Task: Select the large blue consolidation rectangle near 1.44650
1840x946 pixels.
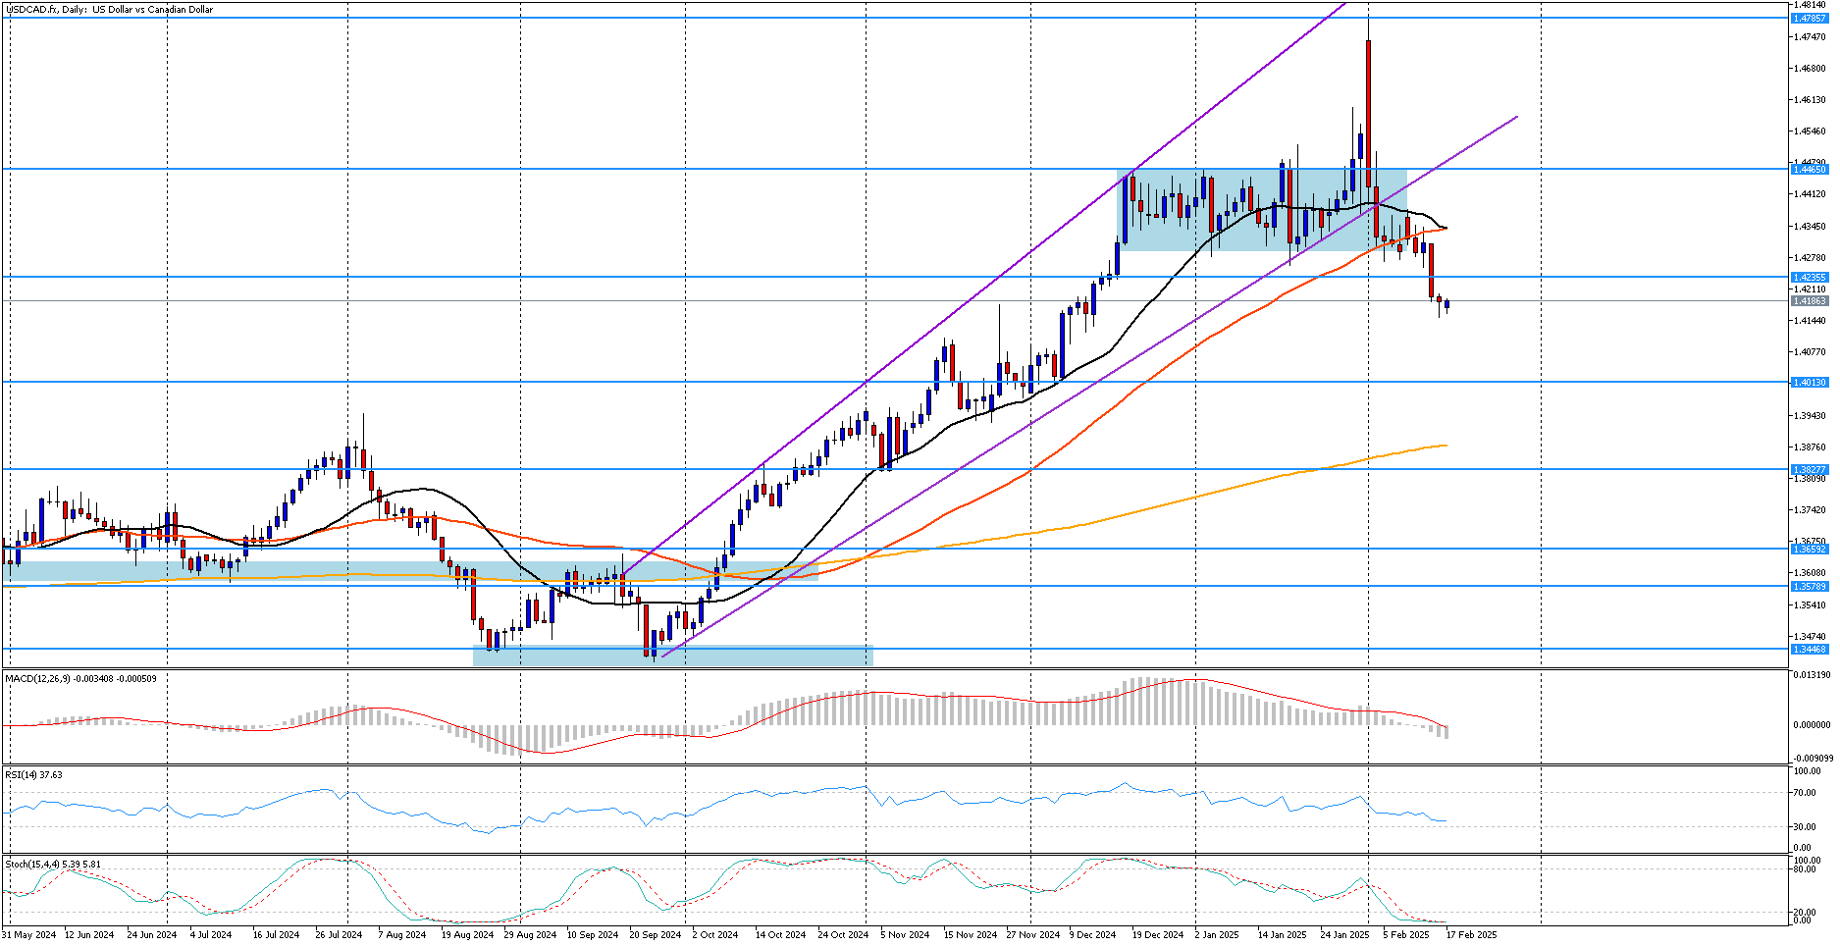Action: (x=1261, y=210)
